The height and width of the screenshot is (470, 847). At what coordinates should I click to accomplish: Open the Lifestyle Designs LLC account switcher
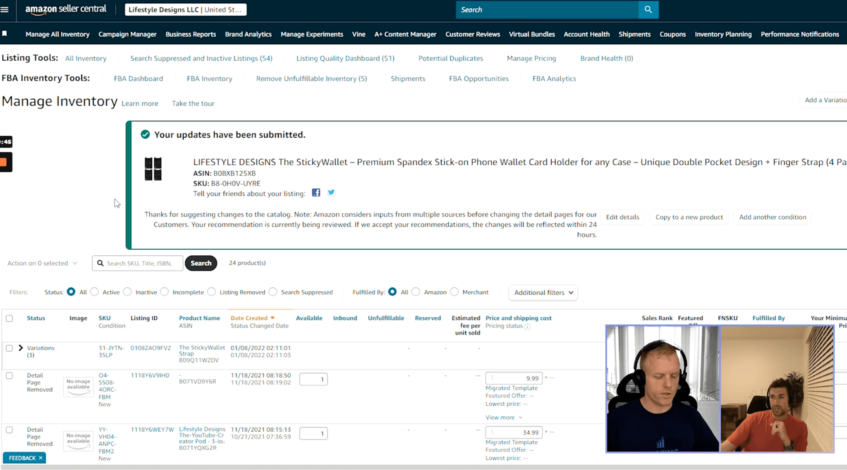(186, 10)
